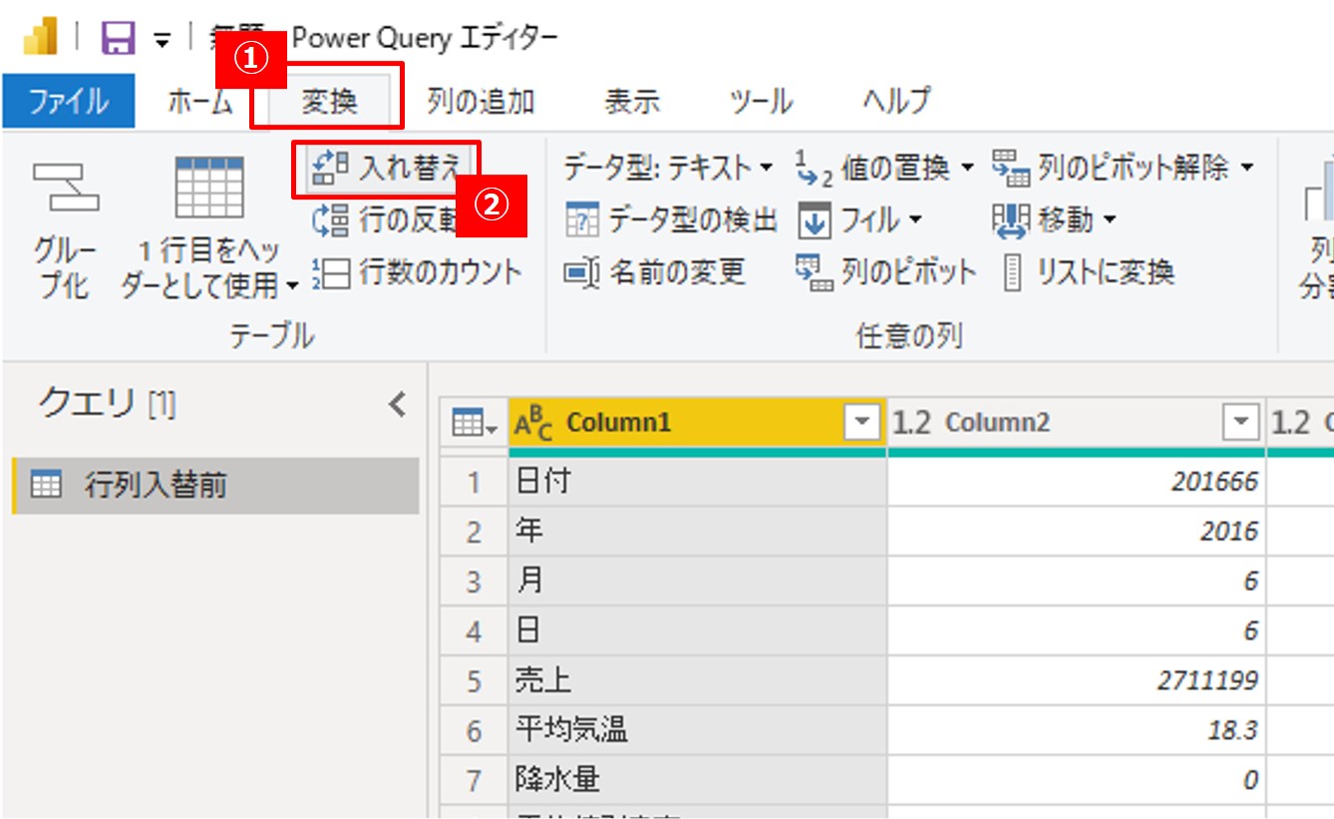Click Convert to List (リストに変換) icon
This screenshot has height=819, width=1334.
pos(1013,272)
